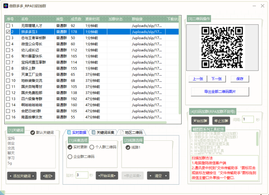
Task: Click the app logo icon in title bar
Action: 6,5
